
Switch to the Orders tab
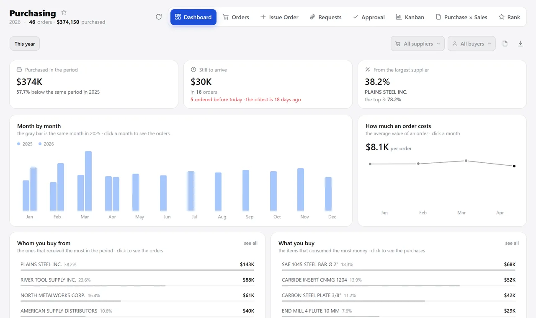(x=236, y=17)
